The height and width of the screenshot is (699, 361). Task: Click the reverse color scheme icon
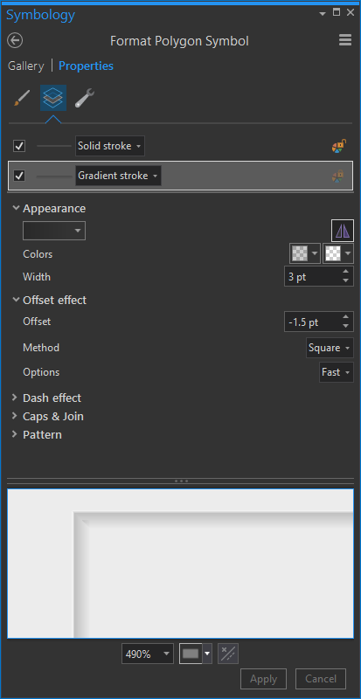click(343, 231)
